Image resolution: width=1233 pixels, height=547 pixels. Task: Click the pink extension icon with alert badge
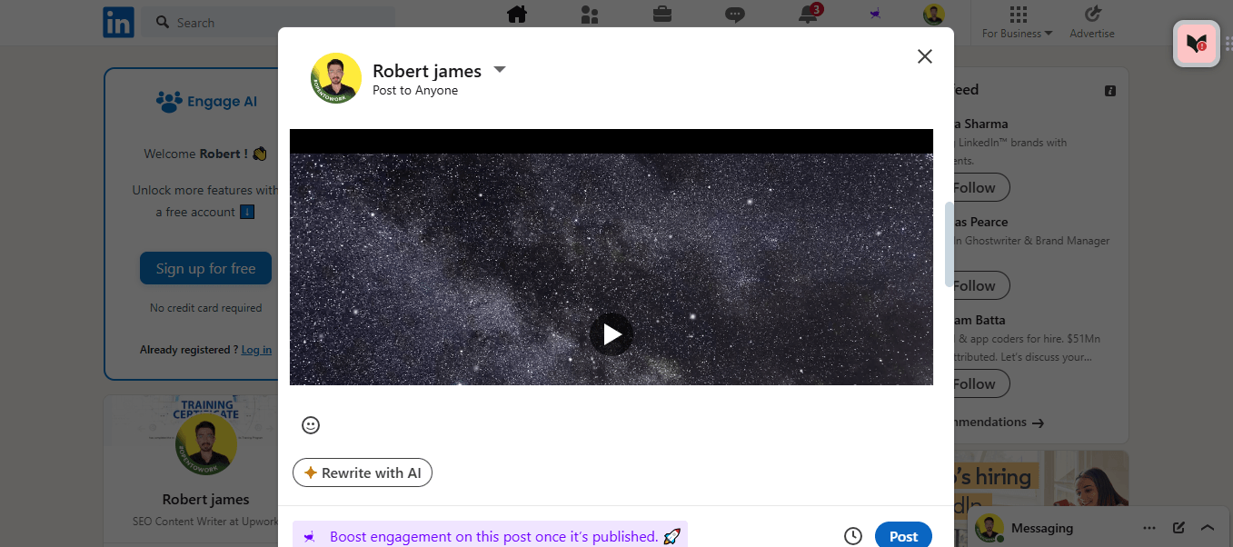tap(1196, 44)
